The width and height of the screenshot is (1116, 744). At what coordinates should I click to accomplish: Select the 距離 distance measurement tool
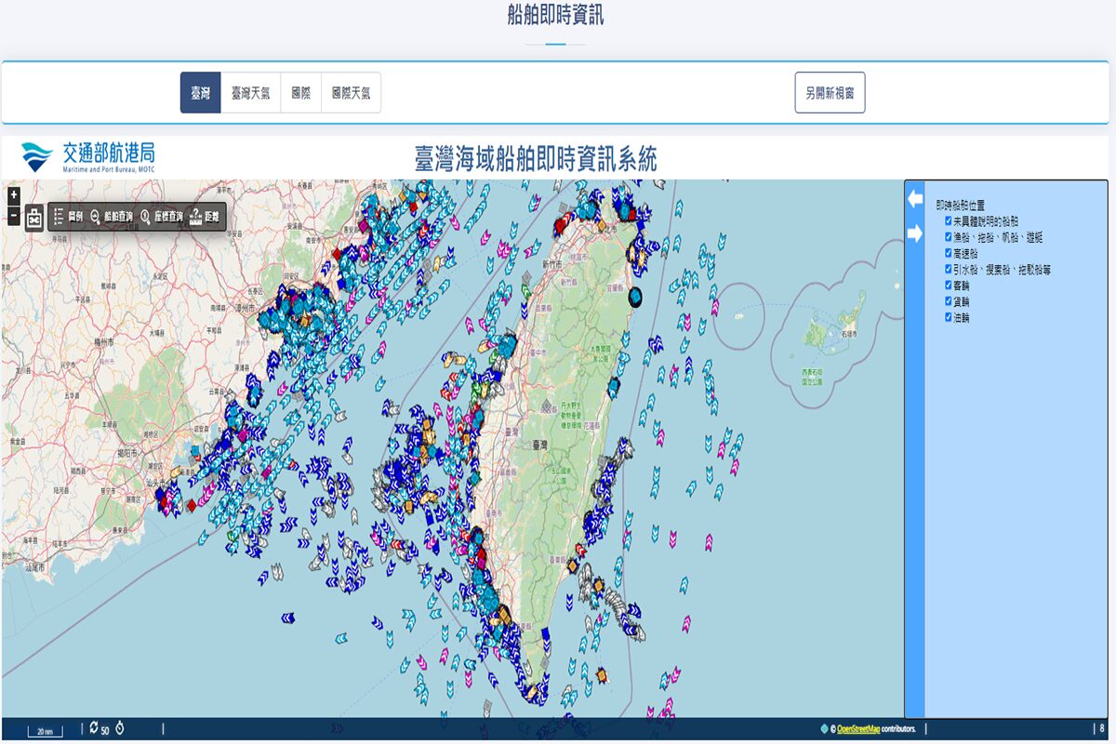[205, 217]
